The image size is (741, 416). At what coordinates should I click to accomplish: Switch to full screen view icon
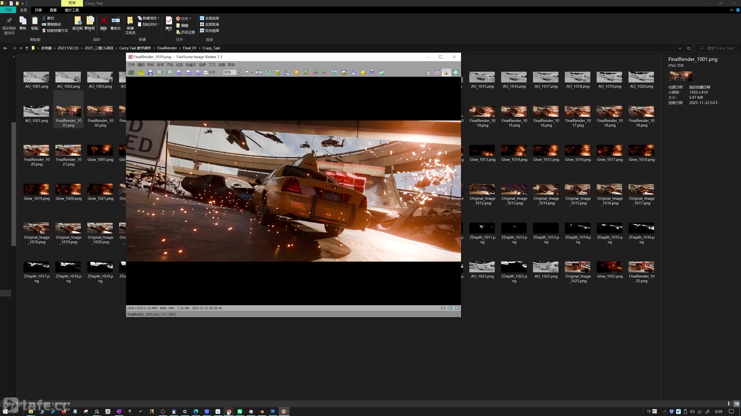point(456,73)
